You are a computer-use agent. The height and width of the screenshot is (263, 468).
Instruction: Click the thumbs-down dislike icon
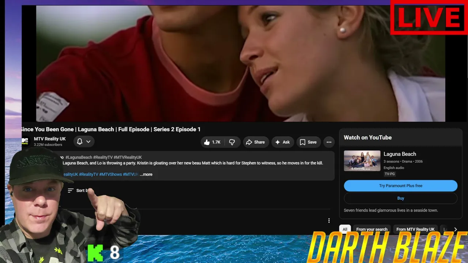232,142
